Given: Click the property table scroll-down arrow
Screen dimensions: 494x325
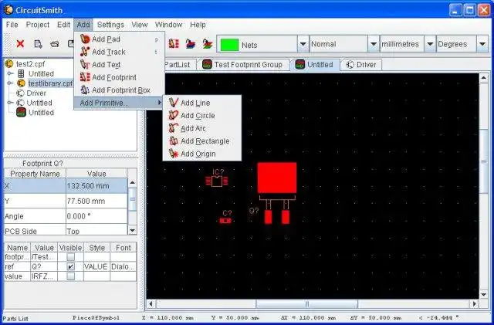Looking at the screenshot, I should click(133, 230).
